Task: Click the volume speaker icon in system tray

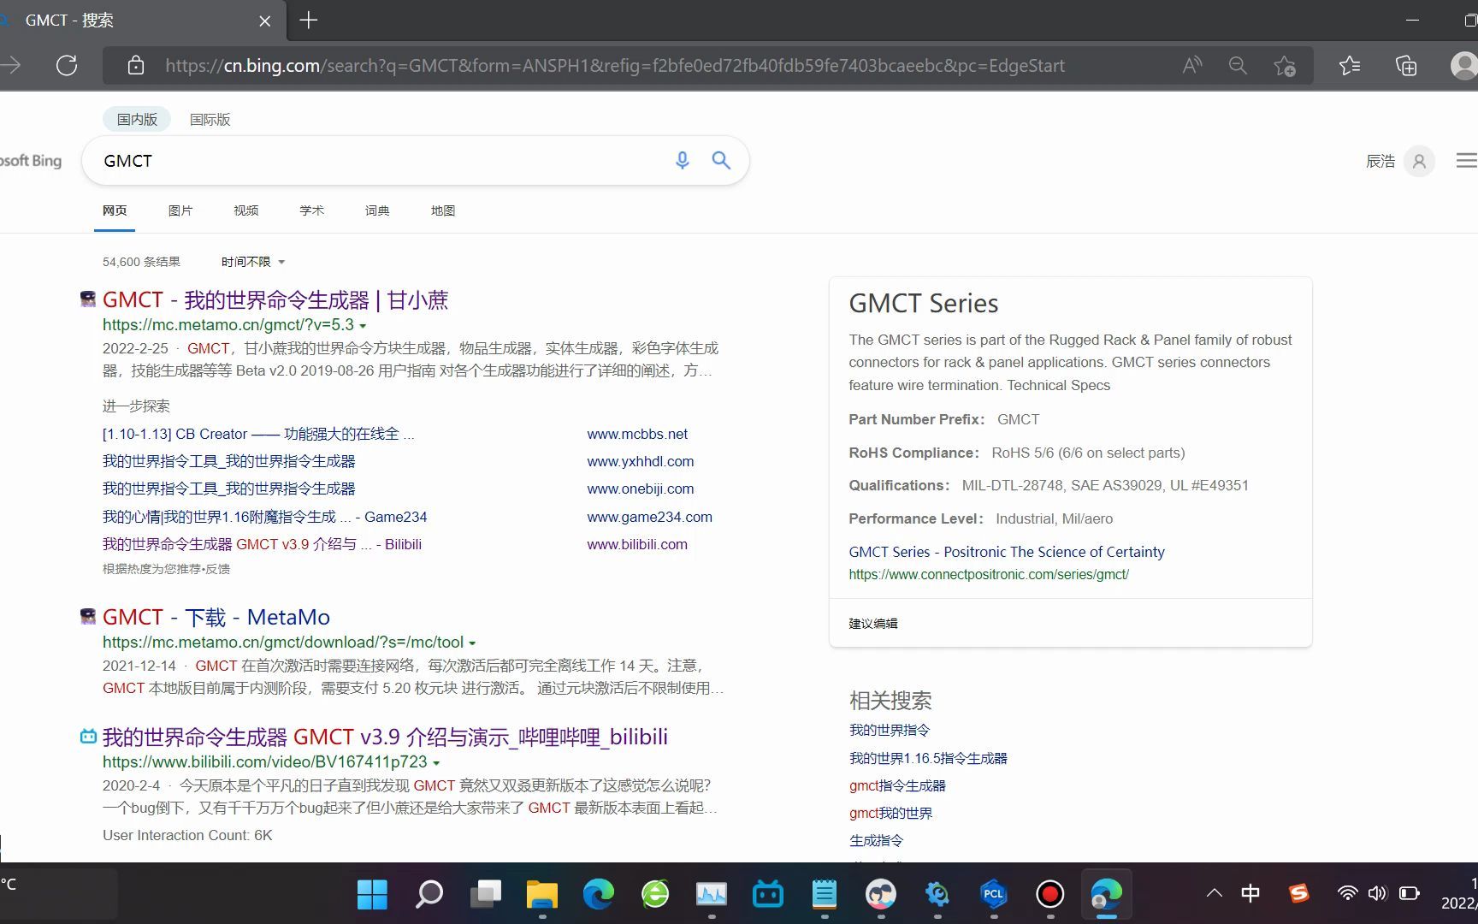Action: 1376,893
